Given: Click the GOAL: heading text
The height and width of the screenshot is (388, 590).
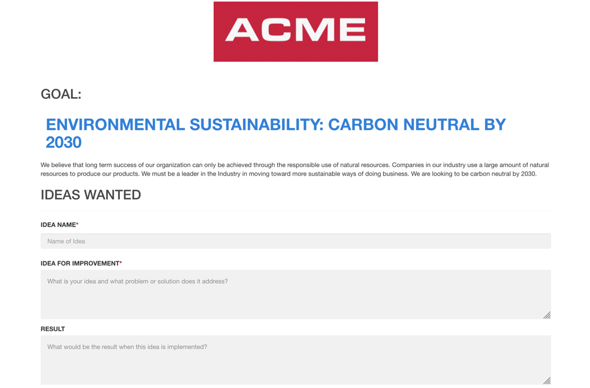Looking at the screenshot, I should point(61,94).
